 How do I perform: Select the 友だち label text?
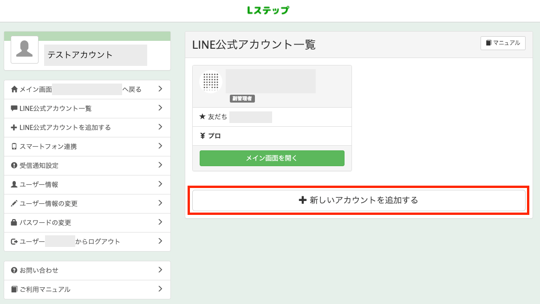217,117
